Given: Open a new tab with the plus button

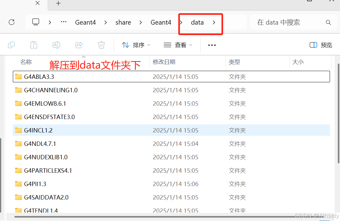Looking at the screenshot, I should click(58, 3).
